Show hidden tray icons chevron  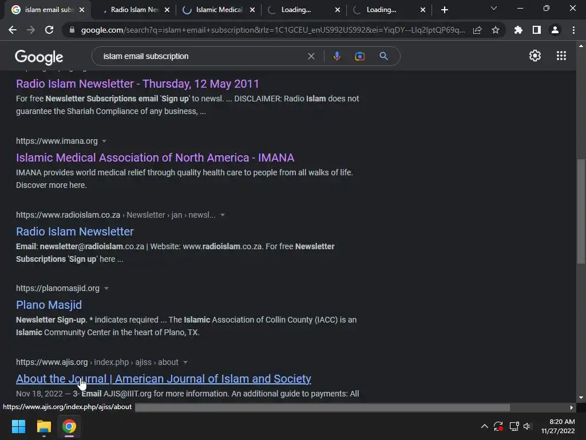[484, 426]
